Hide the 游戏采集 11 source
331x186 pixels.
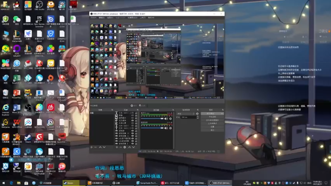132,136
